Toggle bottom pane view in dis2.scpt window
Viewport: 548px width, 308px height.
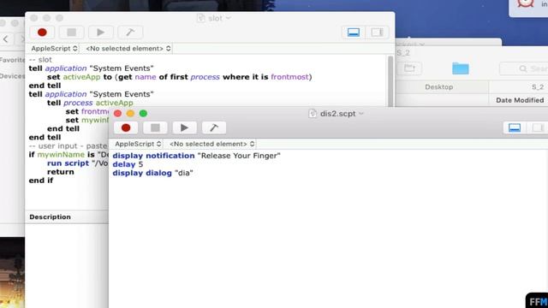point(515,127)
